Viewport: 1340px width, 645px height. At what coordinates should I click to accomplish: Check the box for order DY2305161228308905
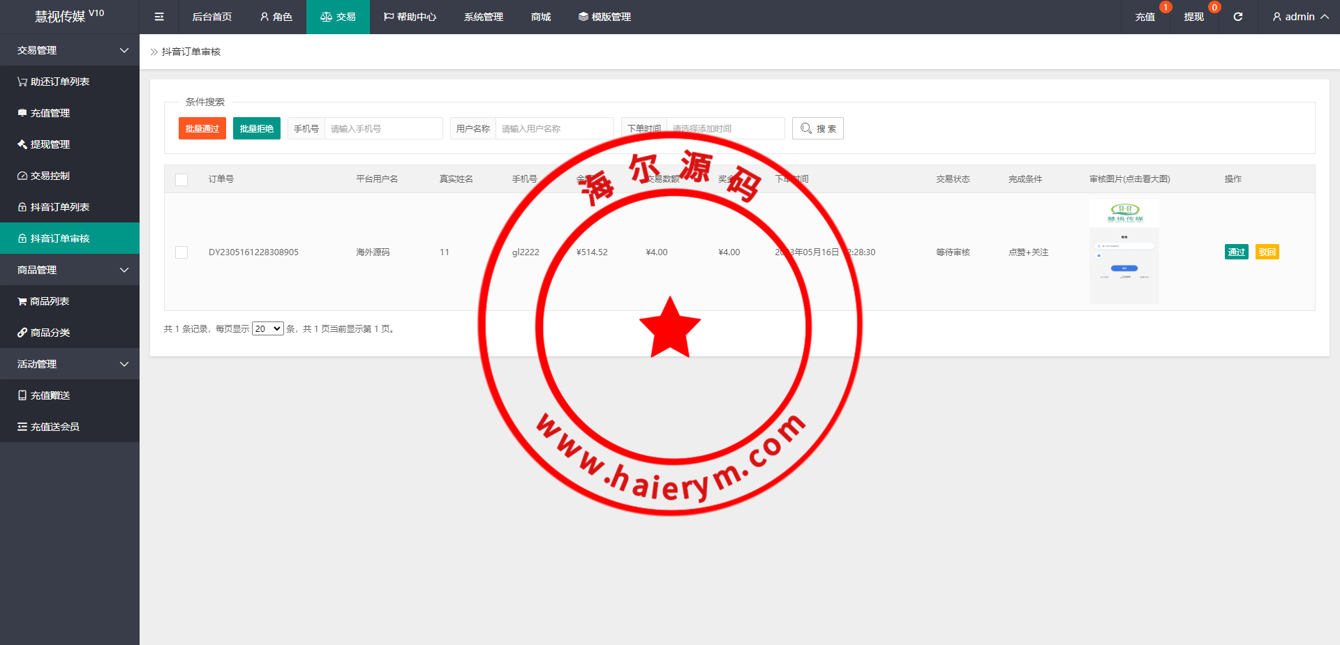point(181,252)
